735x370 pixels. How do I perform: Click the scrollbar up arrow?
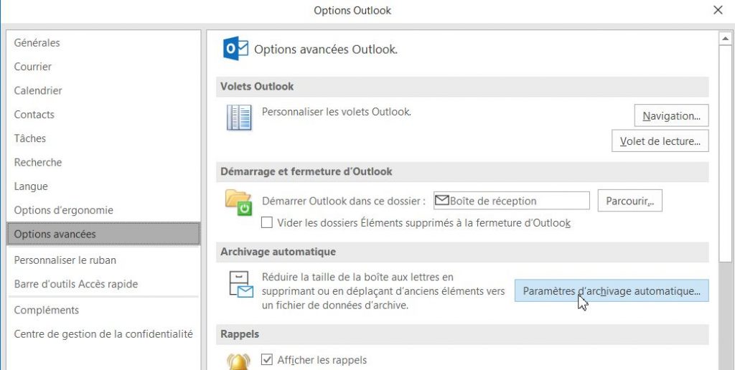point(725,38)
